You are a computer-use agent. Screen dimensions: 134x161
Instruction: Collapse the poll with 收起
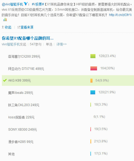pos(8,27)
